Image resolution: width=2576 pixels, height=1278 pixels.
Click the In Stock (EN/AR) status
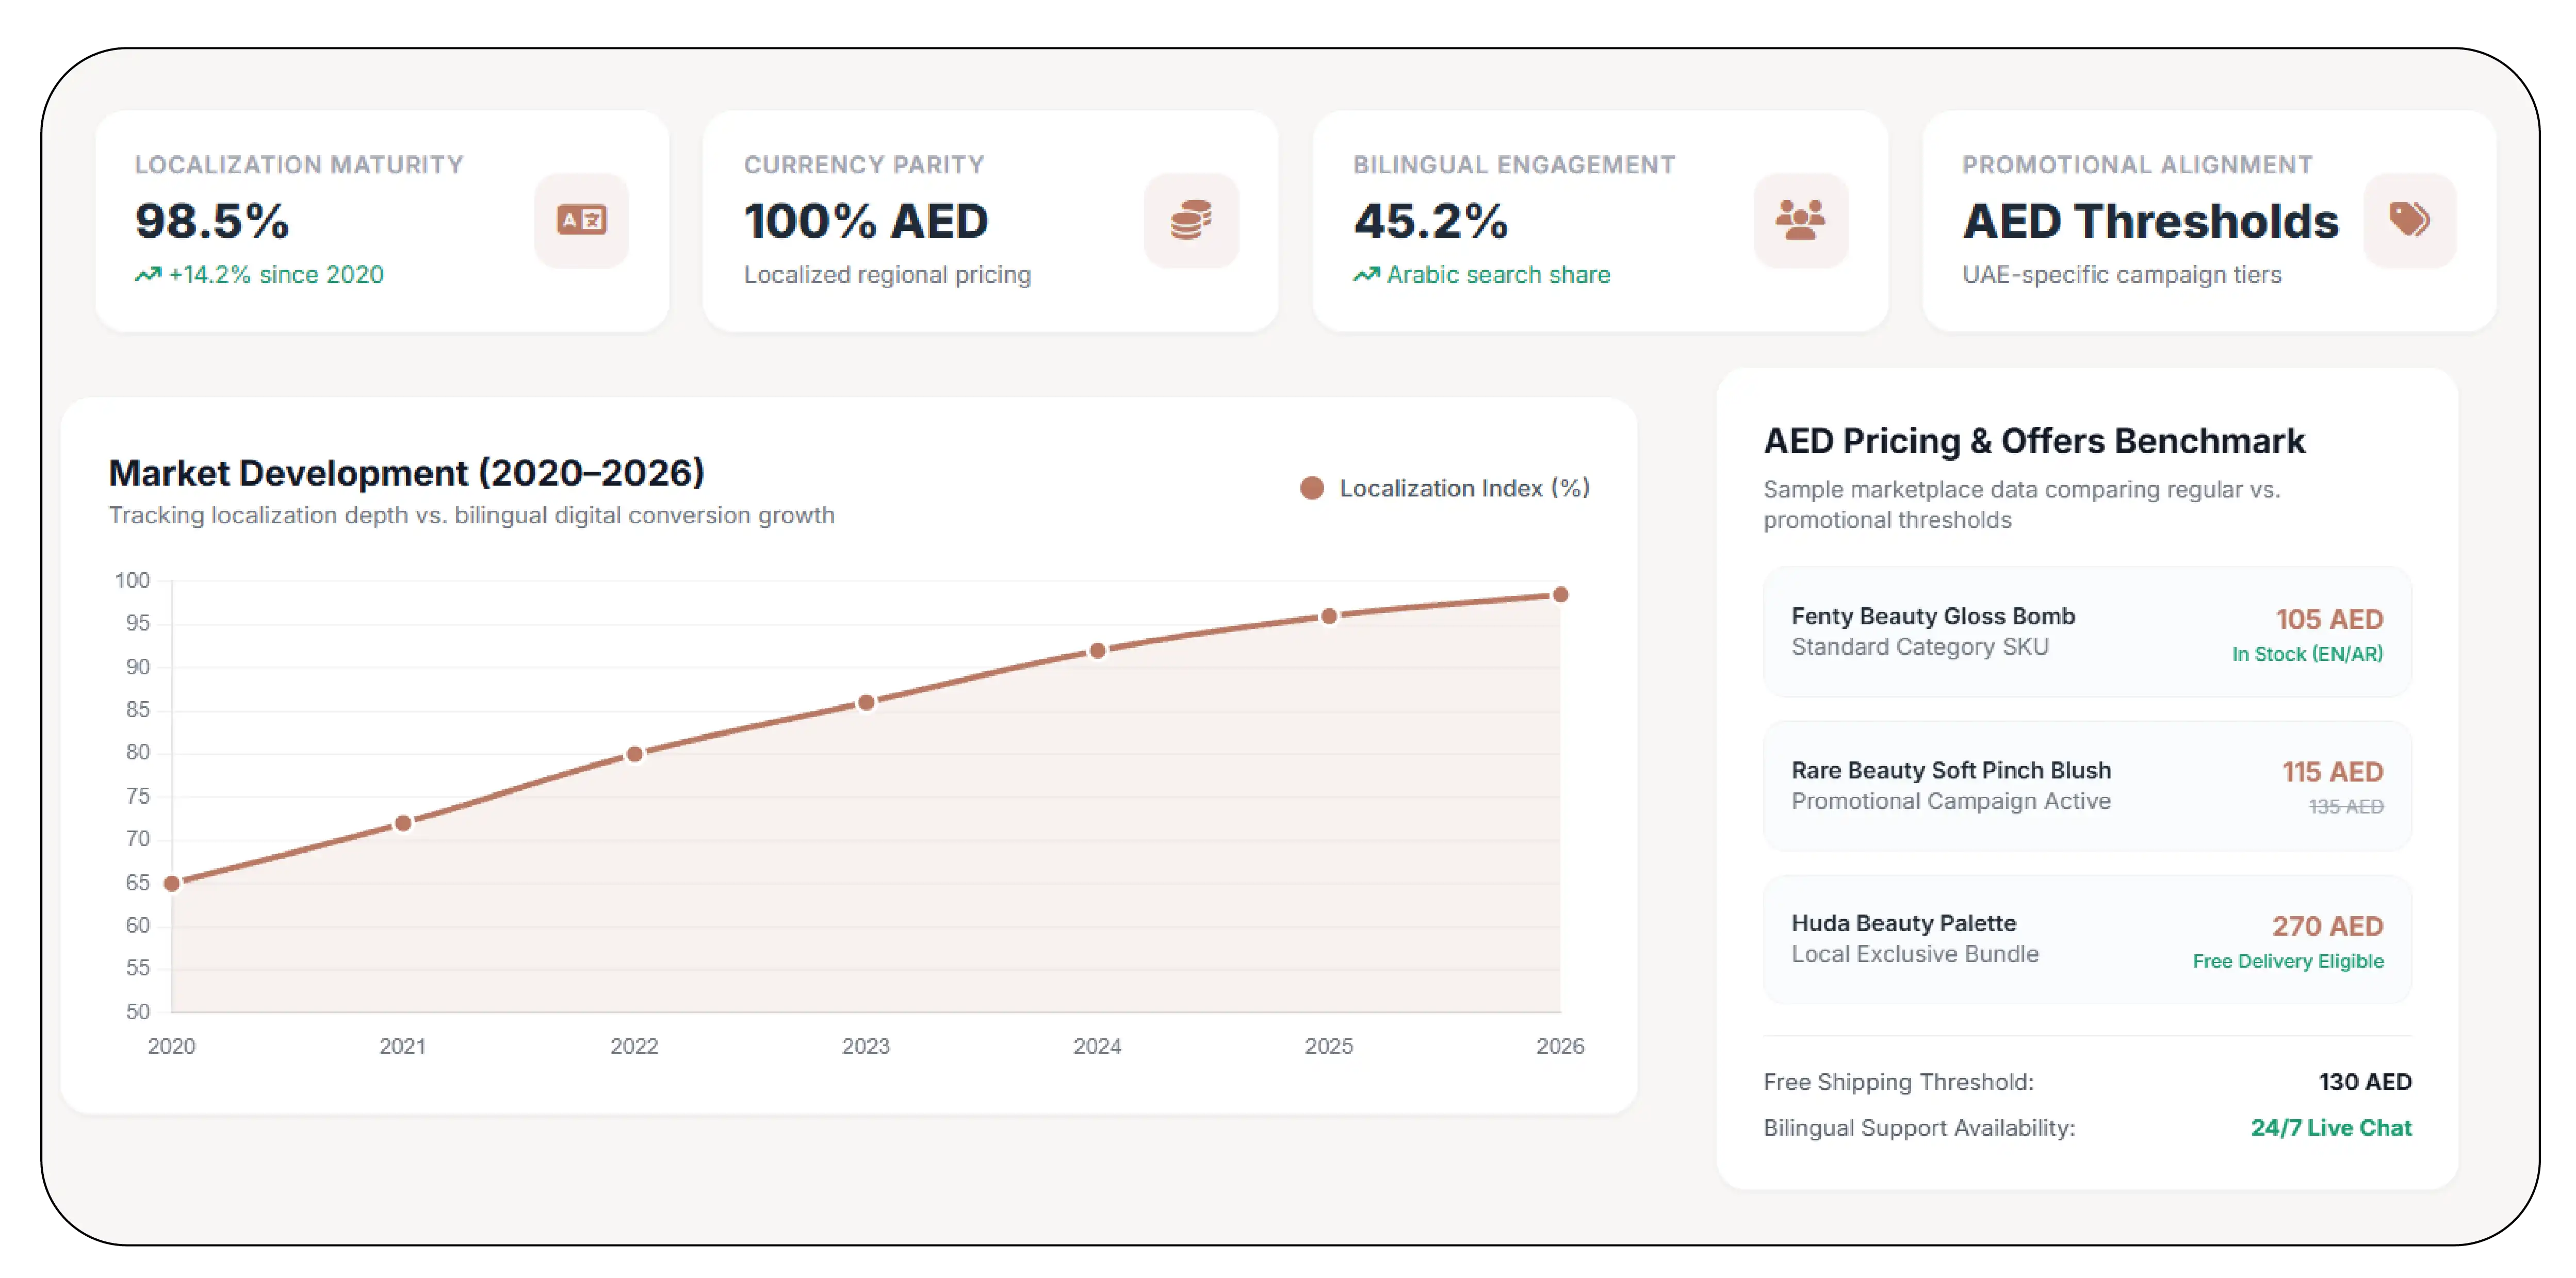[2307, 655]
